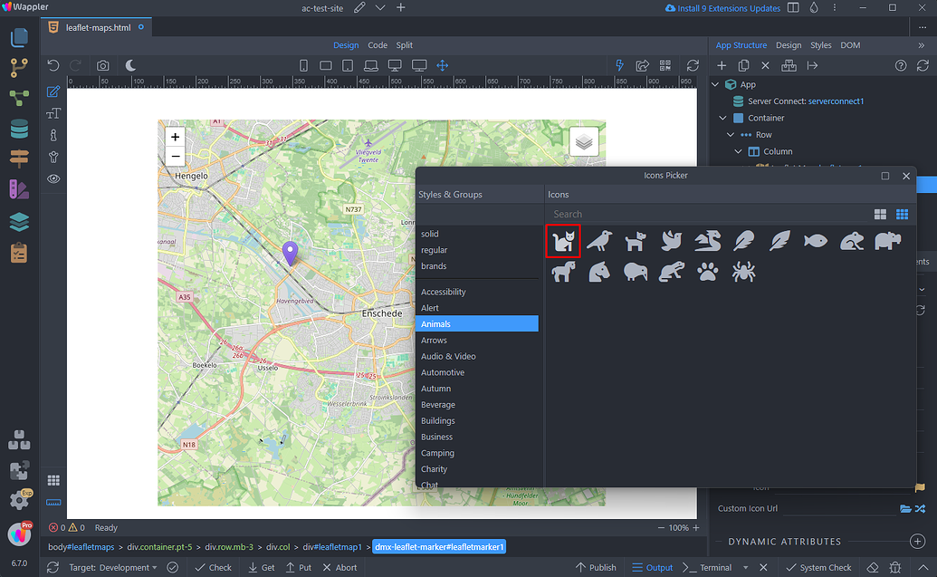The width and height of the screenshot is (937, 577).
Task: Select the mobile phone preview size icon
Action: tap(303, 64)
